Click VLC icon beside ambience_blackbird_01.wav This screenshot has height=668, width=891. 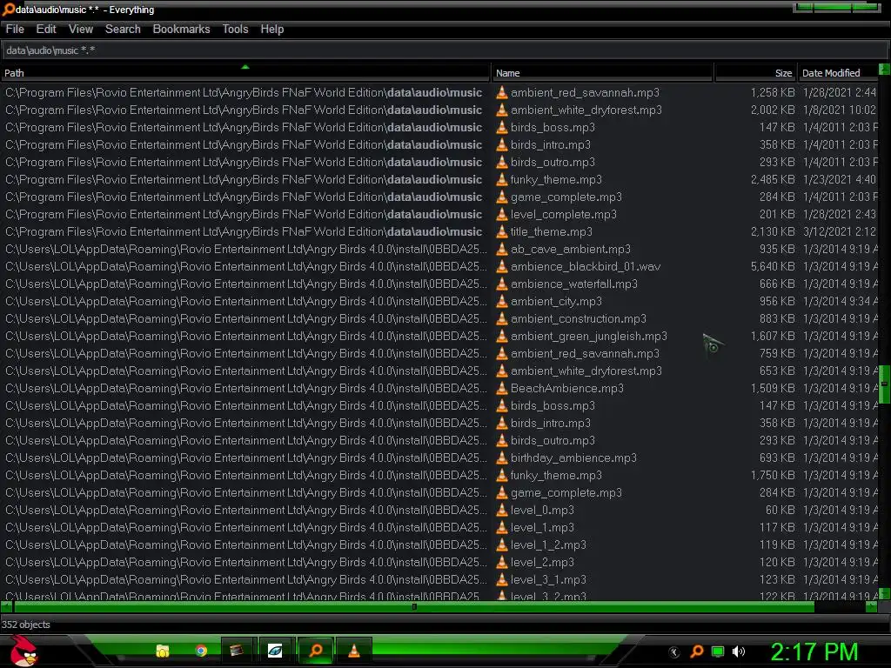[502, 266]
